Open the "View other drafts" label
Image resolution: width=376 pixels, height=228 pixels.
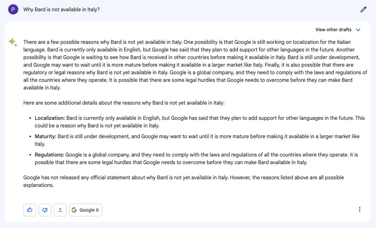(x=333, y=30)
